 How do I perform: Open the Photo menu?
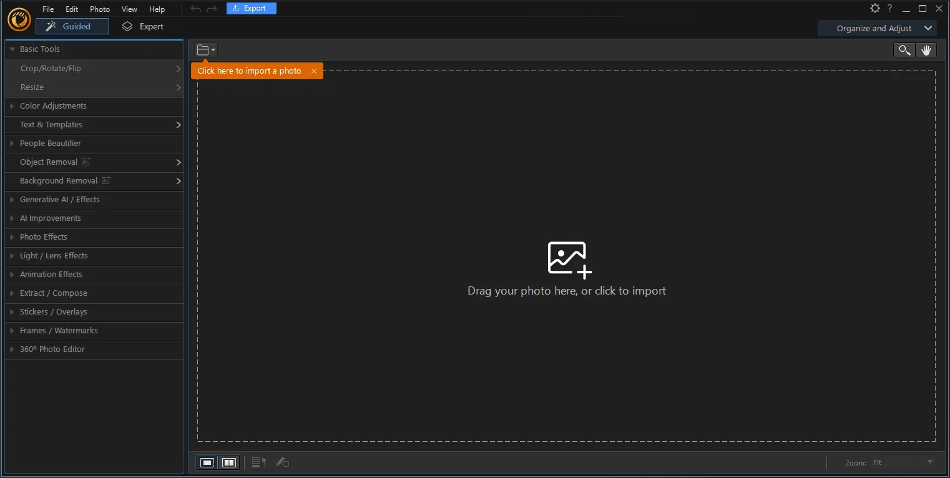pyautogui.click(x=100, y=9)
